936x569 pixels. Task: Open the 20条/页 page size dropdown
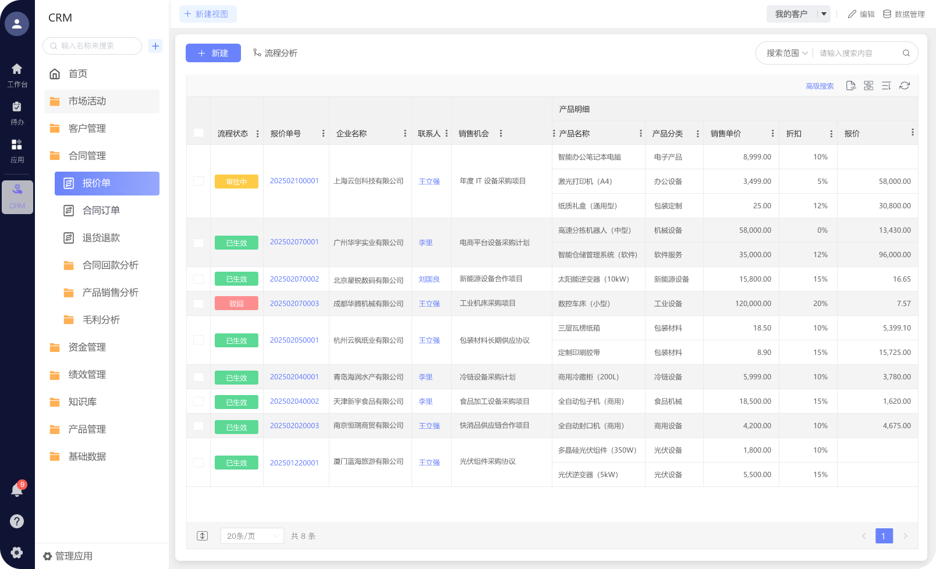pos(252,536)
